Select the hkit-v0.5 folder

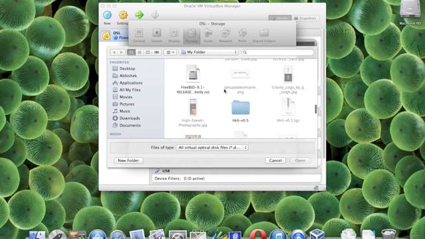pos(240,111)
